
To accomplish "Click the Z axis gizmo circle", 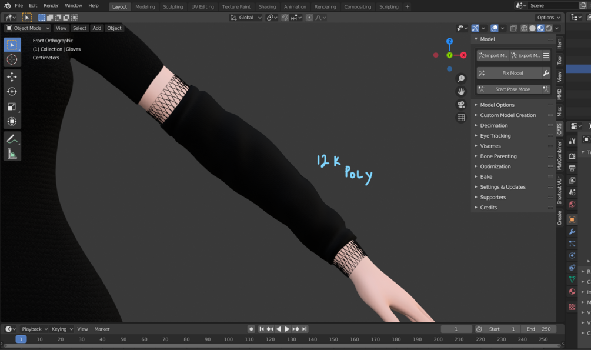I will pos(449,41).
